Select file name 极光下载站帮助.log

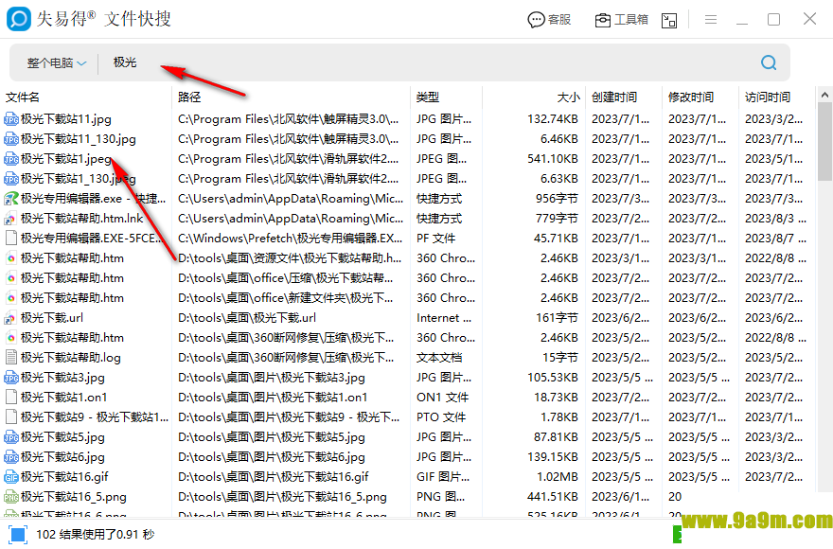point(71,358)
